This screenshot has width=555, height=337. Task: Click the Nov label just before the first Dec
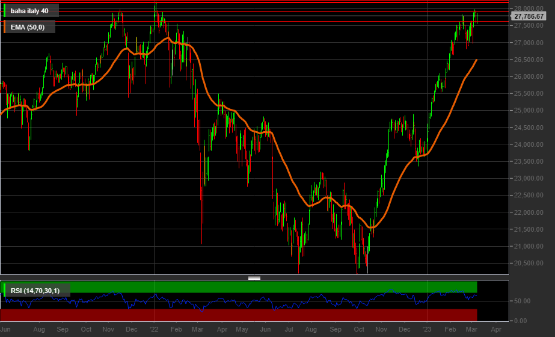108,329
